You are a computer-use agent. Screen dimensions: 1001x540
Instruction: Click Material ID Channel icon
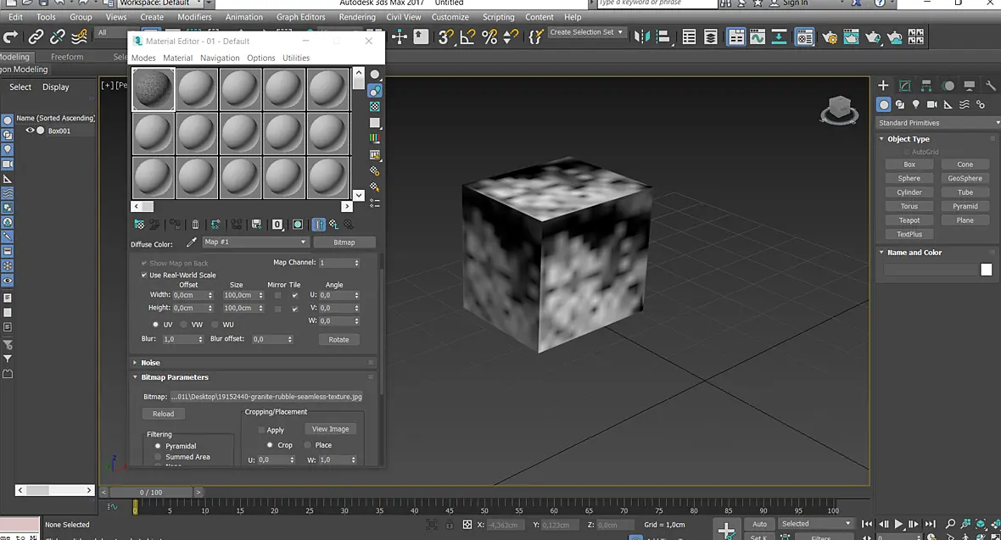[x=277, y=224]
